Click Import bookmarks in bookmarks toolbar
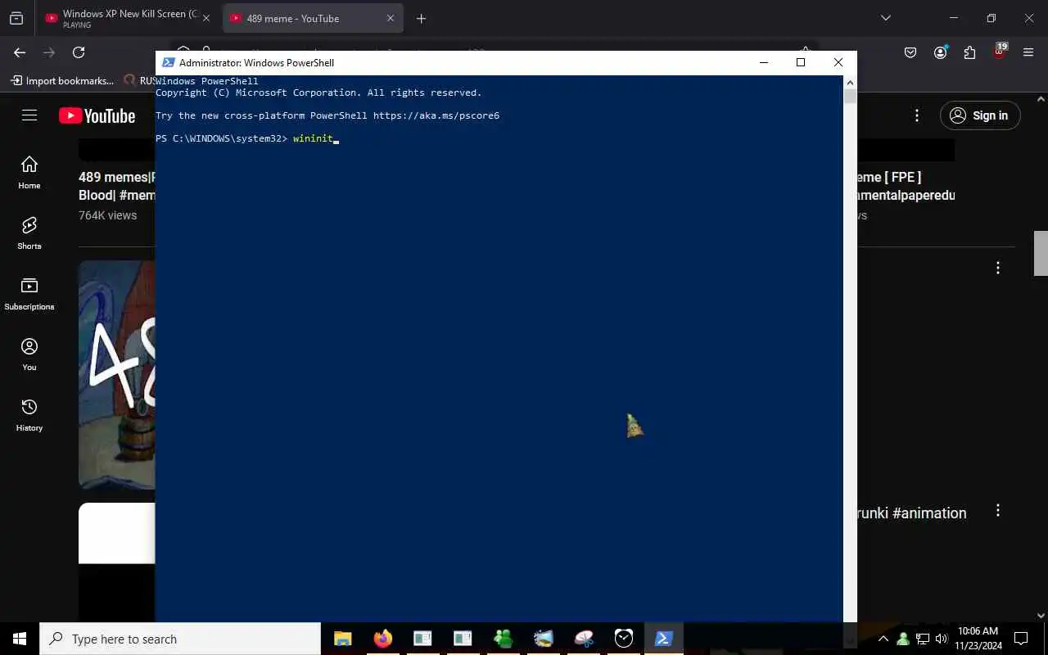The image size is (1048, 655). [62, 80]
